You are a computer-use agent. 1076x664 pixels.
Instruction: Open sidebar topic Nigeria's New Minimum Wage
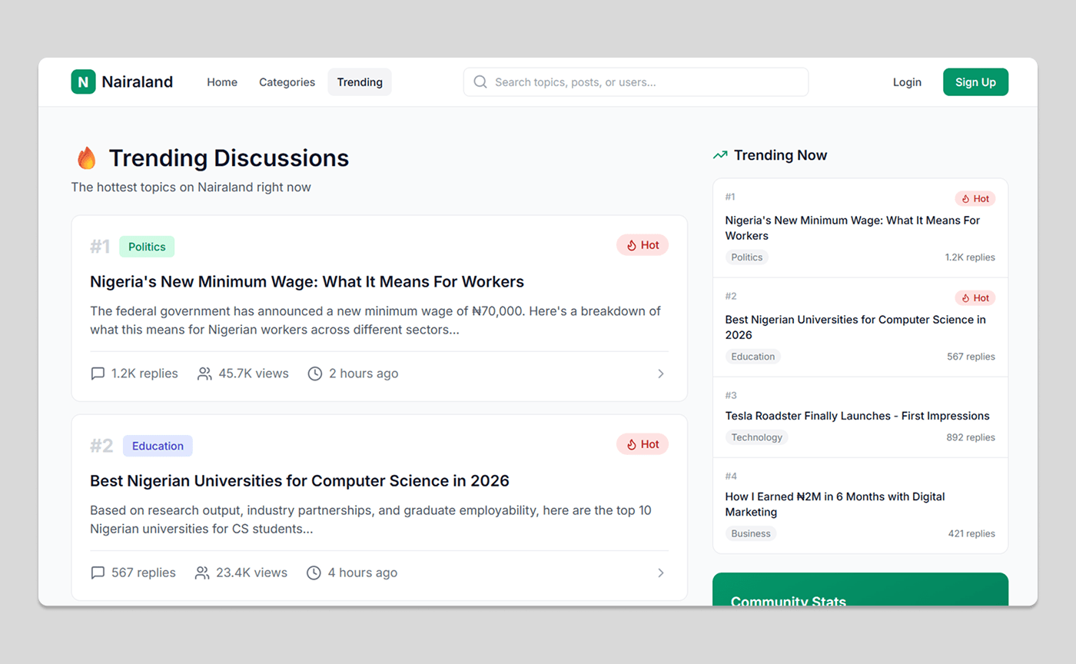pos(852,228)
